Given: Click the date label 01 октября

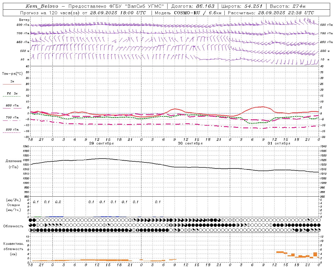Looking at the screenshot, I should click(279, 143).
